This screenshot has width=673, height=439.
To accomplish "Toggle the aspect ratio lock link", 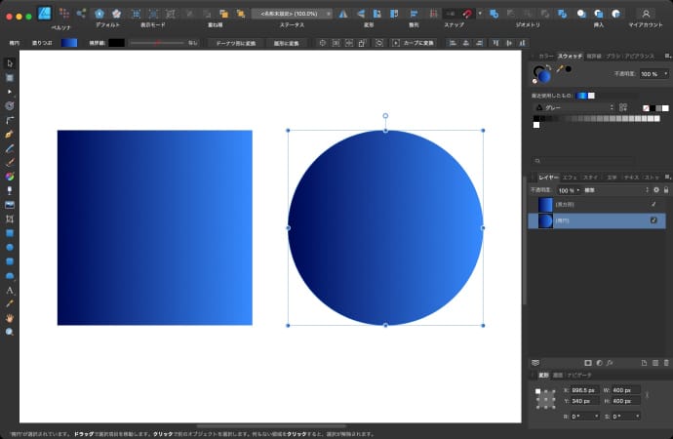I will point(648,396).
